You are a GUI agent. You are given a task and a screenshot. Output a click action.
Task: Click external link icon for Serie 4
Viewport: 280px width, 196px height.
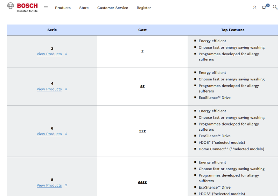coord(66,89)
